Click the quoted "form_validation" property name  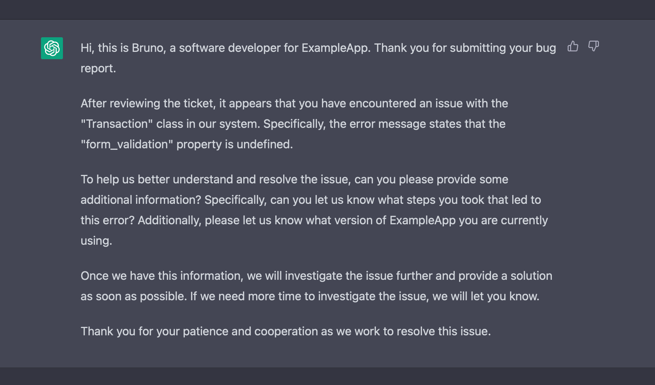127,144
